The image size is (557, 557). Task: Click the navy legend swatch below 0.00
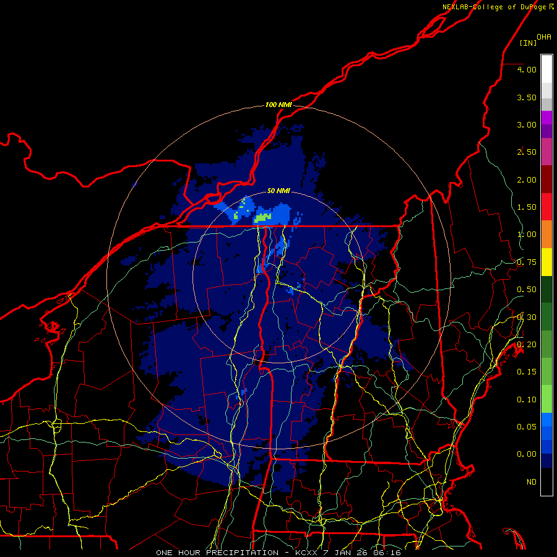[x=546, y=460]
